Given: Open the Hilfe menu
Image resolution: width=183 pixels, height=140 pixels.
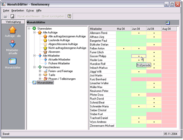Looking at the screenshot, I should tap(39, 11).
